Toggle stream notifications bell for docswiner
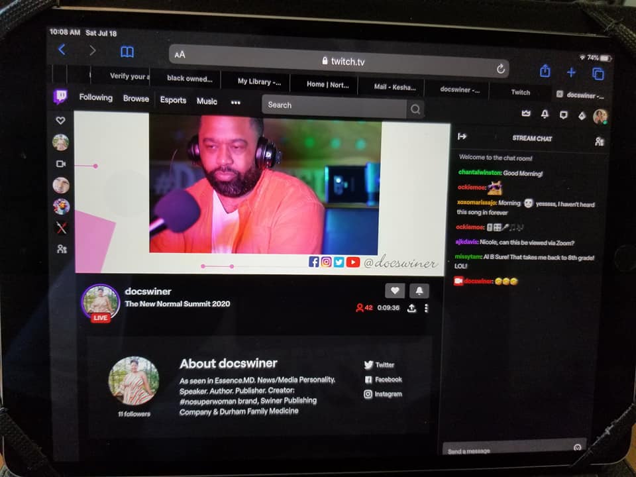The height and width of the screenshot is (477, 636). coord(419,290)
